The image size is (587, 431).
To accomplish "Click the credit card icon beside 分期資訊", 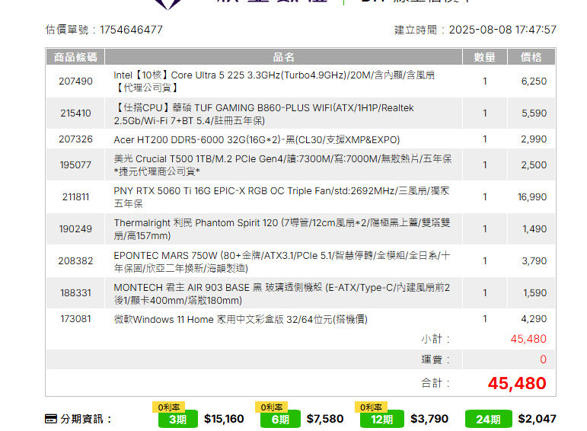I will coord(50,419).
